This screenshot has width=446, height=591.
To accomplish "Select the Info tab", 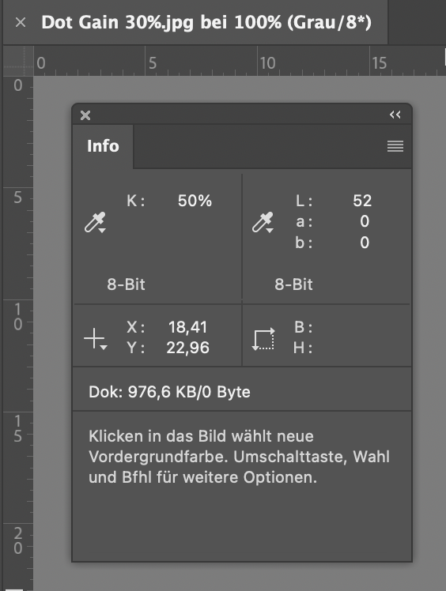I will click(103, 146).
